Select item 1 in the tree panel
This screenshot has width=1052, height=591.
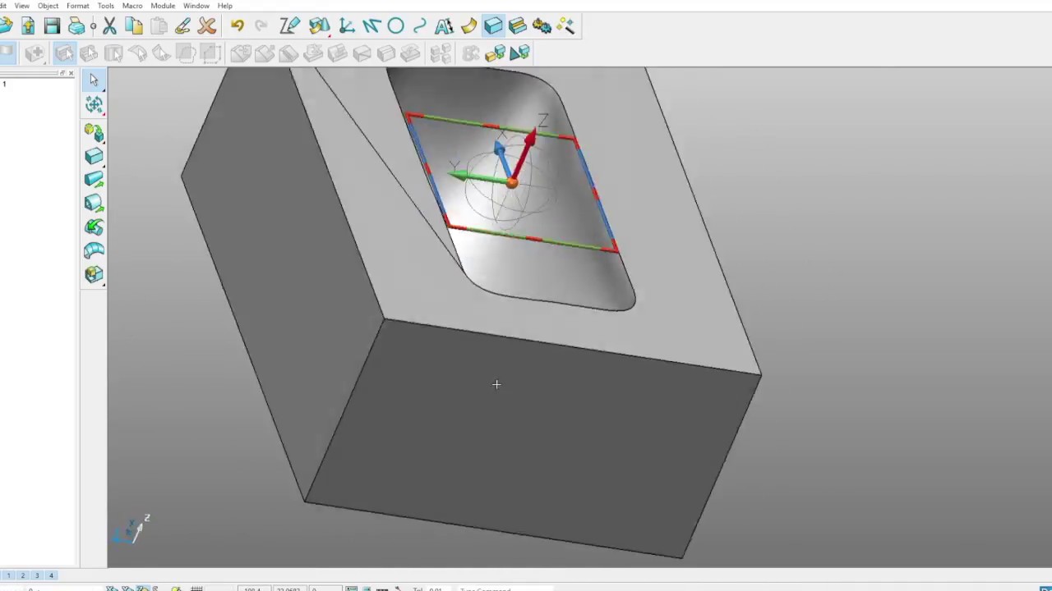tap(4, 84)
